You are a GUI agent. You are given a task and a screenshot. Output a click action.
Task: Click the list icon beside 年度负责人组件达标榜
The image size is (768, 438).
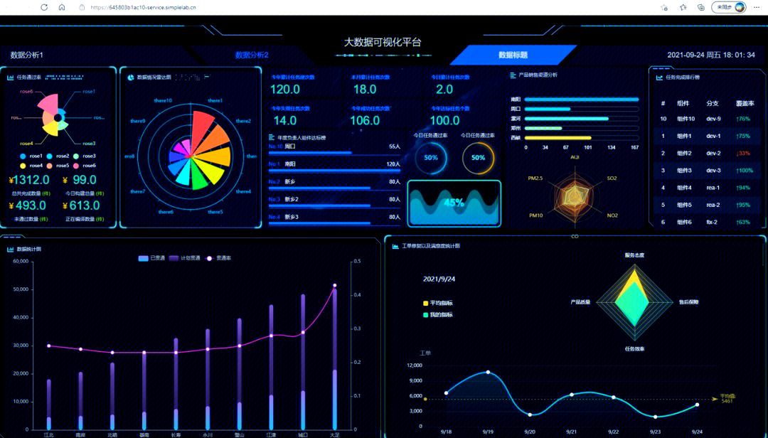click(272, 138)
